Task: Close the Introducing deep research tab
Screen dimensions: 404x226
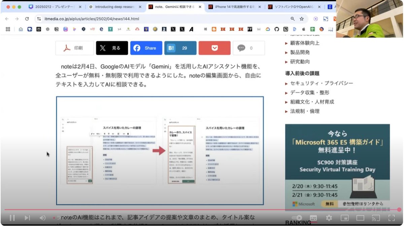Action: click(x=140, y=7)
